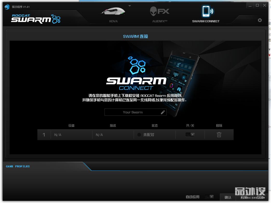Viewport: 271px width, 203px height.
Task: Open the KOVA mouse device tab
Action: tap(113, 15)
